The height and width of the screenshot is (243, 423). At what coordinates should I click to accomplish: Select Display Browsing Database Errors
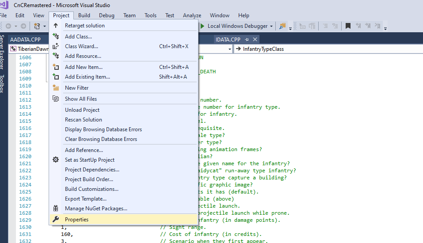click(124, 129)
